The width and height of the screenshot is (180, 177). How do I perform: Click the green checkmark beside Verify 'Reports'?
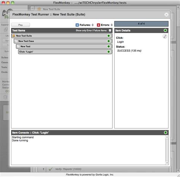(x=51, y=169)
